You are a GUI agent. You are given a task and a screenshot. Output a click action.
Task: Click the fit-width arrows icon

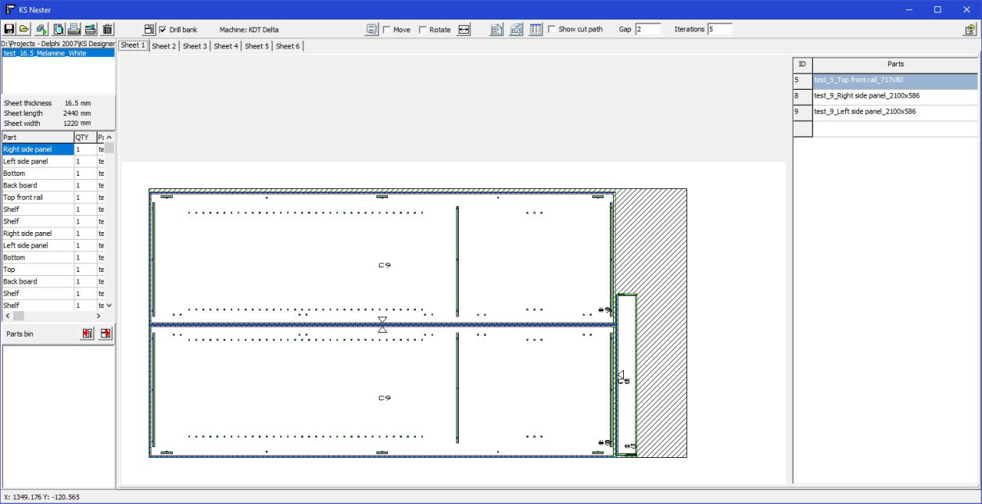click(464, 29)
